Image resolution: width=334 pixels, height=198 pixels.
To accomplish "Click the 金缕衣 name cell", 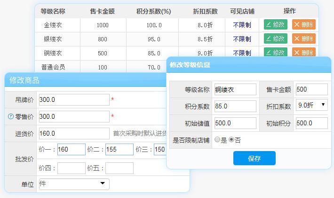I will click(x=53, y=25).
